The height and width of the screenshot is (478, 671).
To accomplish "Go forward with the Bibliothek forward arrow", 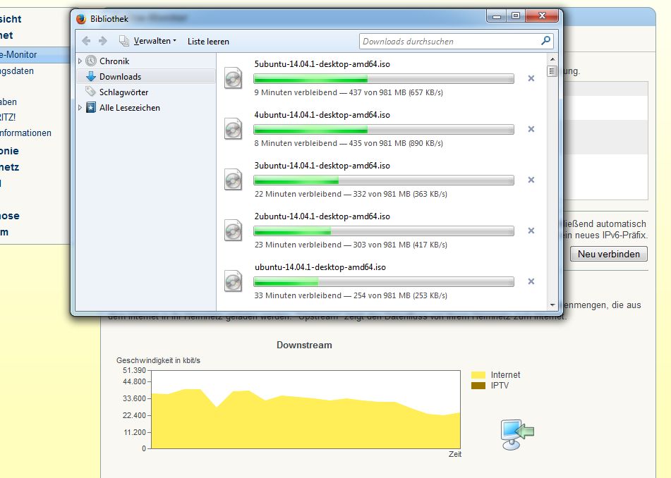I will point(103,41).
